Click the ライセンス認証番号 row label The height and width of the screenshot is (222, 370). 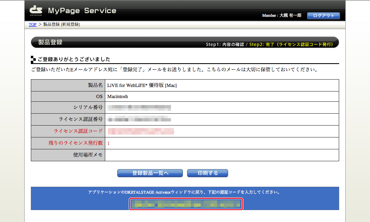point(81,119)
